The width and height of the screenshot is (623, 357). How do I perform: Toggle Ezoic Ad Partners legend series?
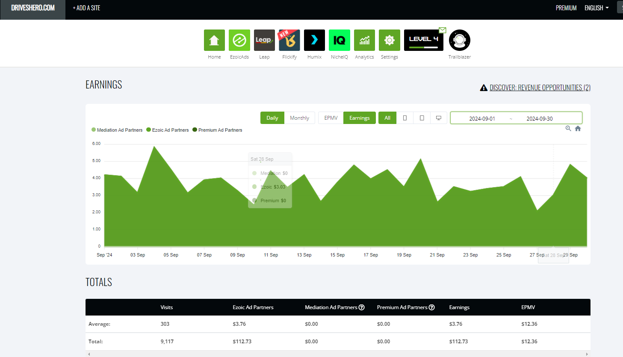[168, 130]
